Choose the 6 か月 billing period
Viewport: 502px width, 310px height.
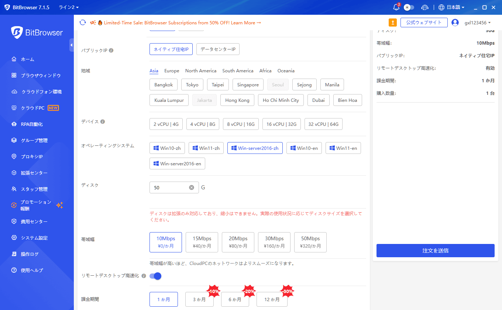[235, 299]
